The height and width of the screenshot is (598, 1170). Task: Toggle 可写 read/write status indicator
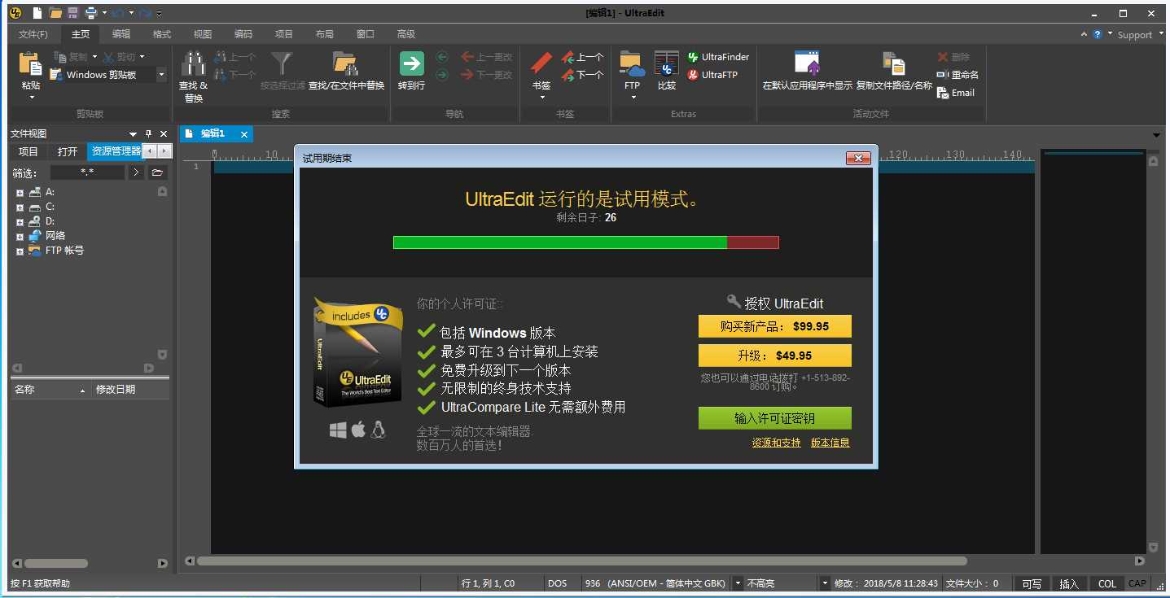pos(1032,583)
